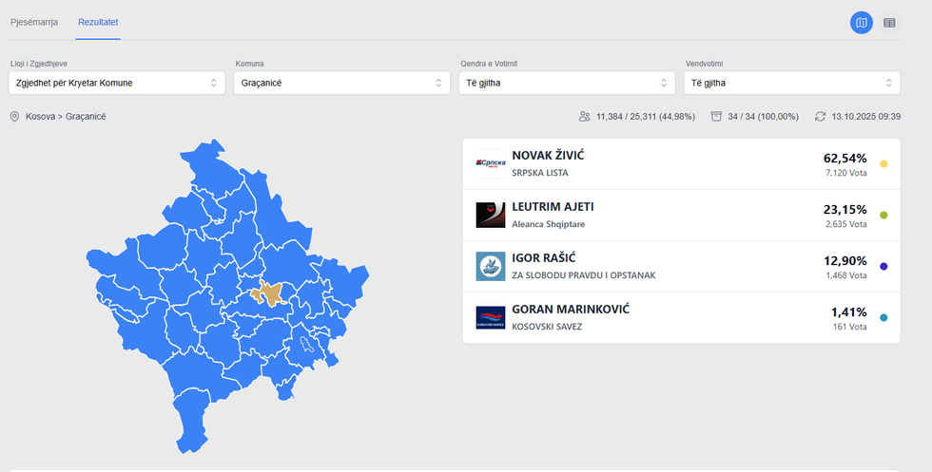The image size is (932, 472).
Task: Click the highlighted Graçanicë region on map
Action: coord(270,293)
